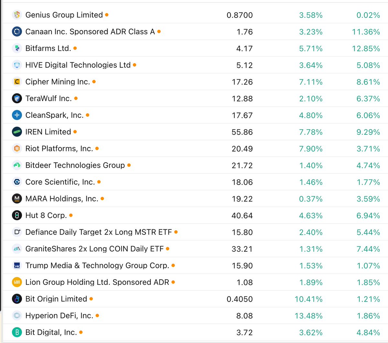Click the Bitfarms Ltd. logo icon
Image resolution: width=388 pixels, height=343 pixels.
pos(17,48)
